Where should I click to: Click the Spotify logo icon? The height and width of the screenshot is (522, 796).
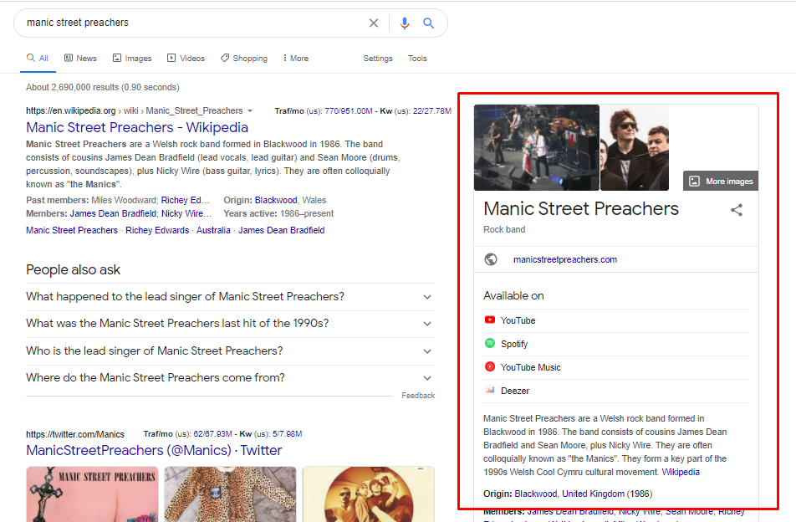tap(490, 343)
